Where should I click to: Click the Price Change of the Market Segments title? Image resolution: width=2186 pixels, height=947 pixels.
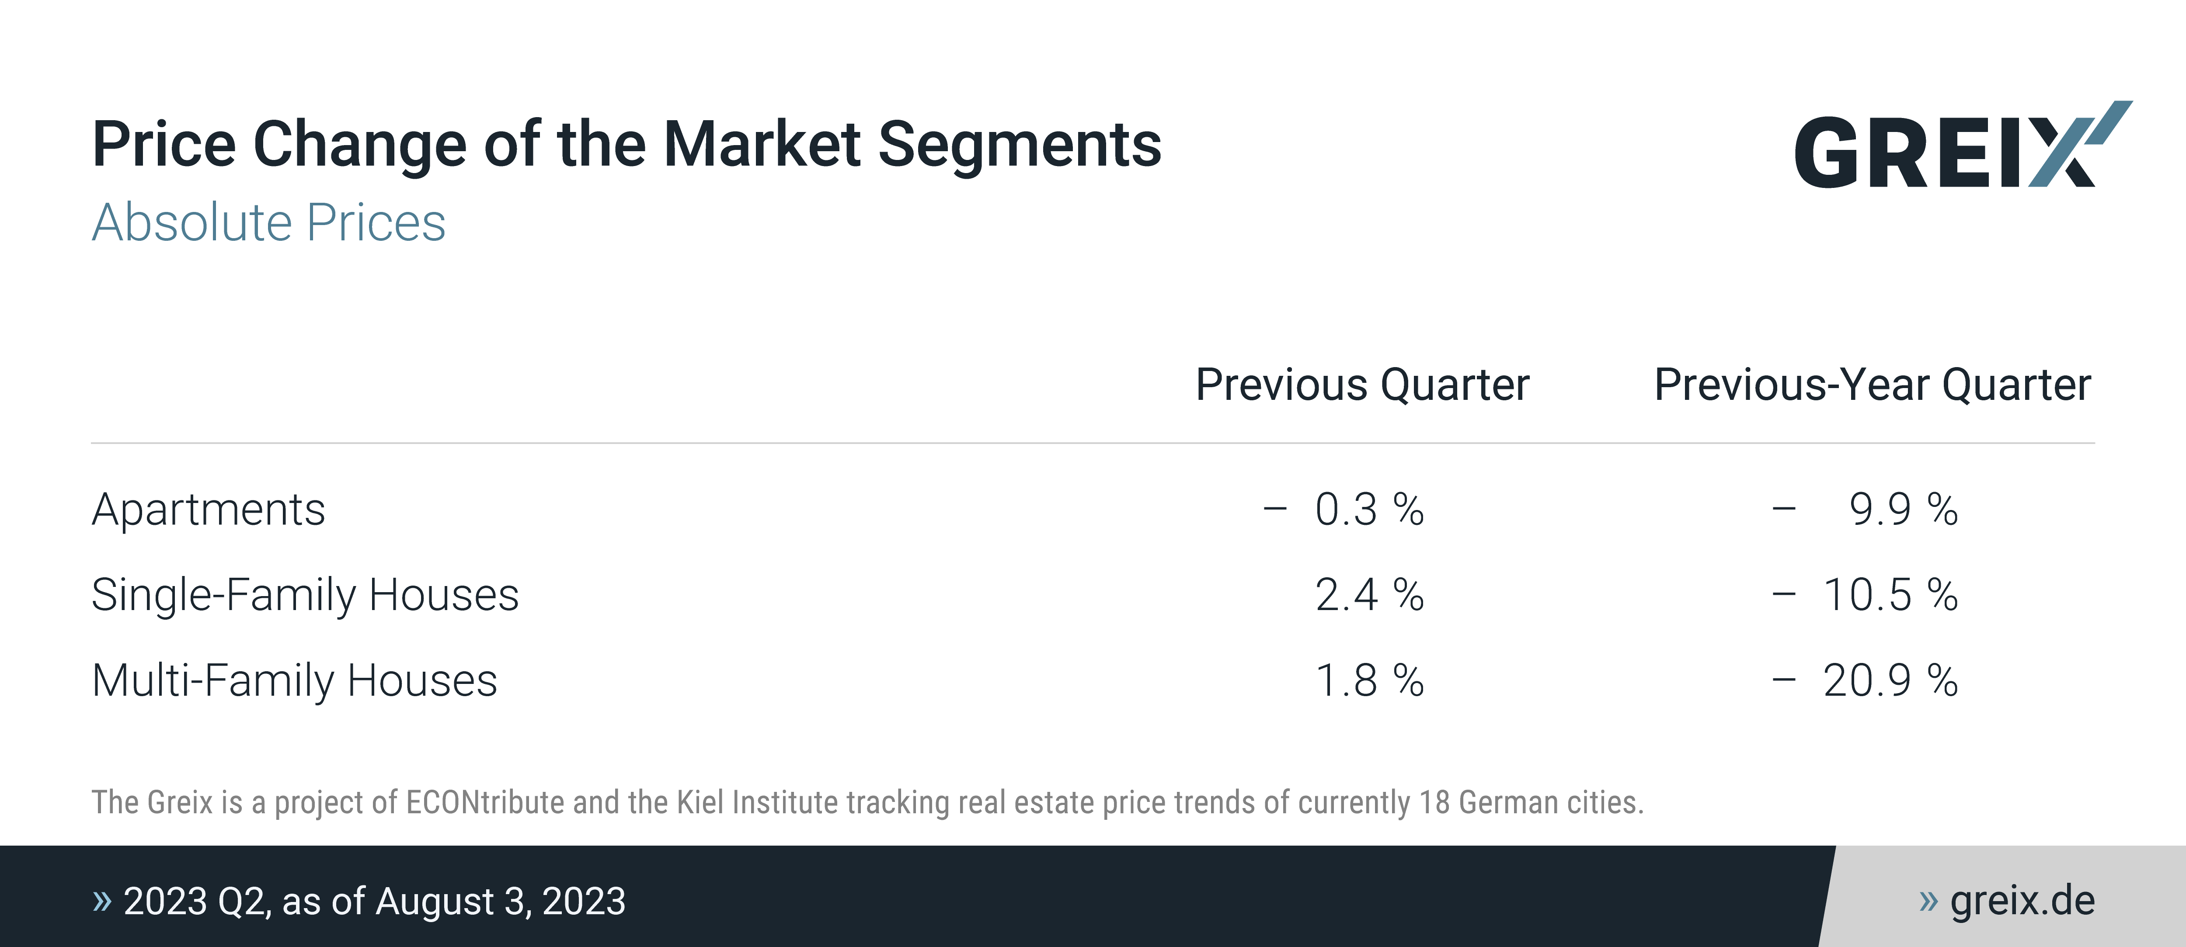[626, 144]
